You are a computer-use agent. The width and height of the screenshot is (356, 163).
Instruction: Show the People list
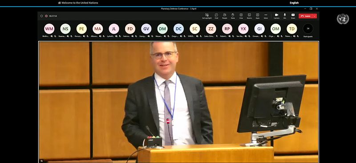pyautogui.click(x=225, y=16)
